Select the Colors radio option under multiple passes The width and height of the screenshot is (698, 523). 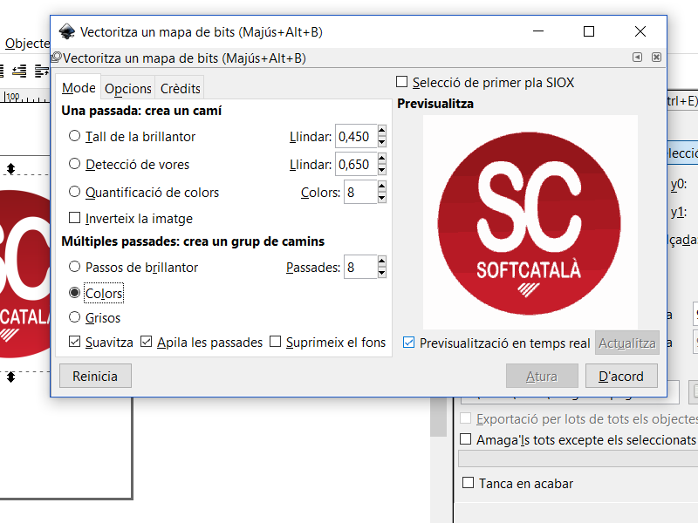(74, 293)
